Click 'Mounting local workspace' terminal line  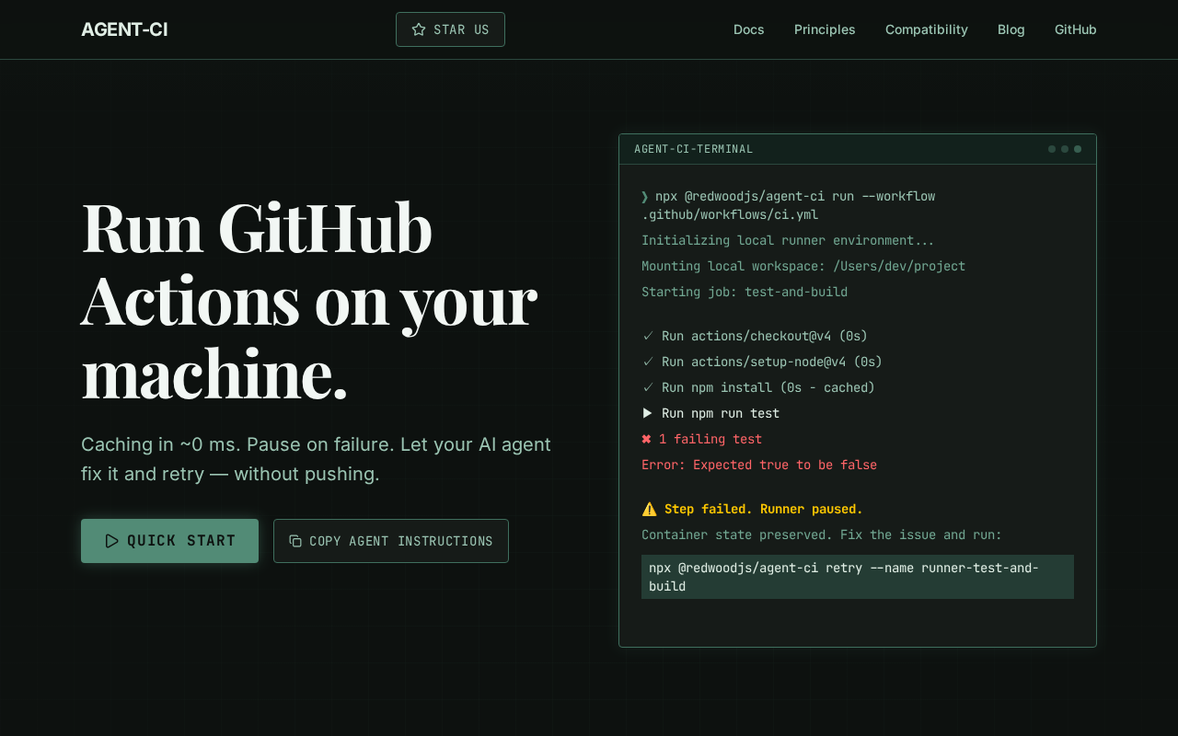803,266
